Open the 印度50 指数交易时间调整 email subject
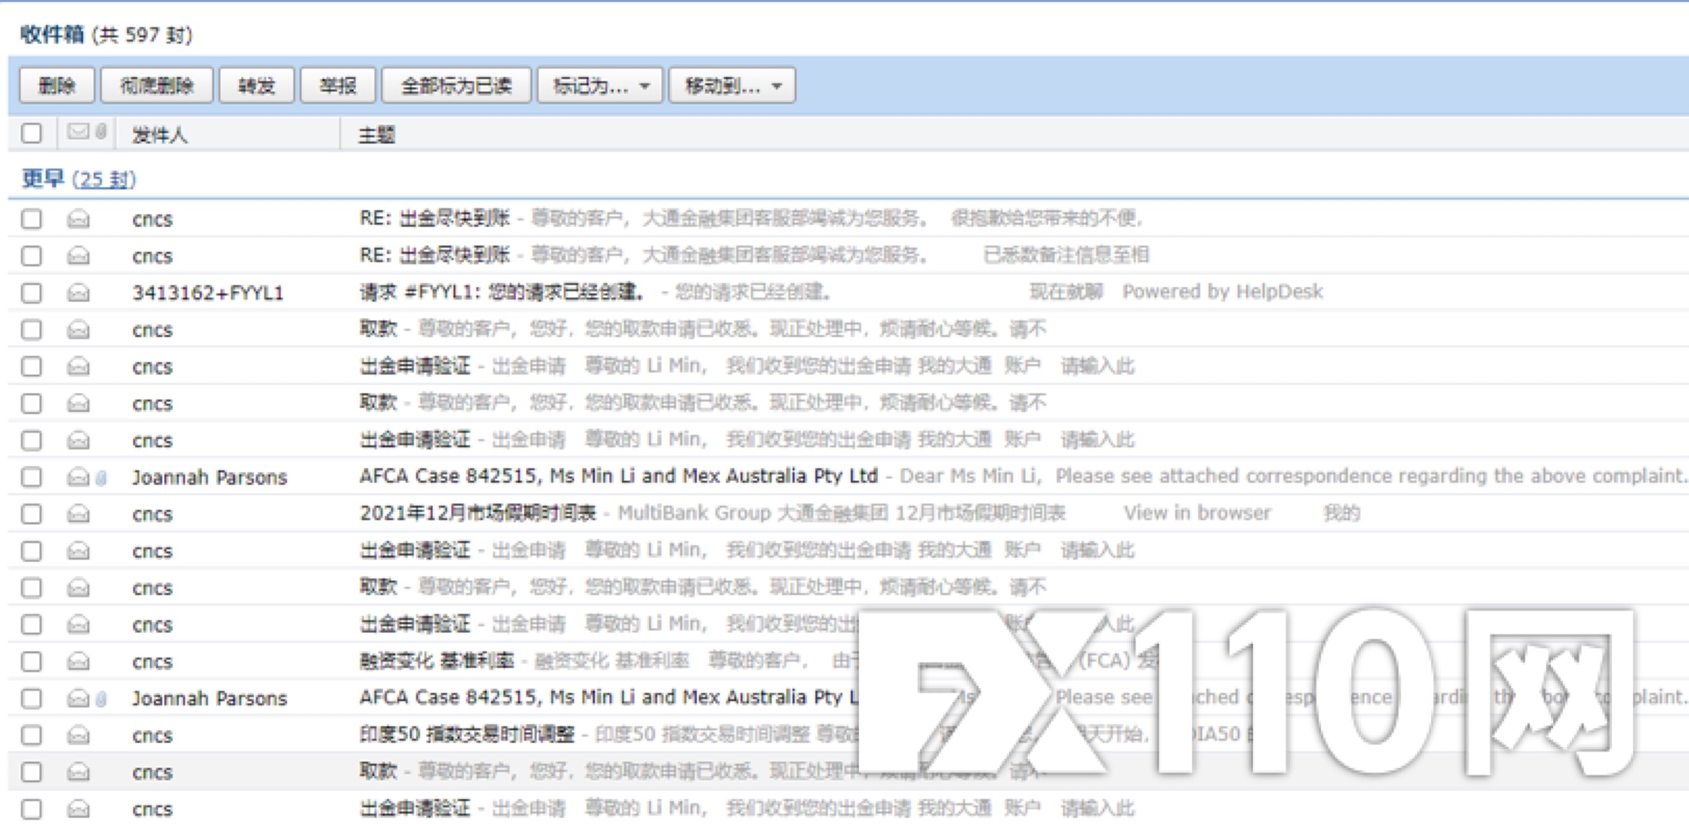Image resolution: width=1689 pixels, height=824 pixels. [467, 735]
